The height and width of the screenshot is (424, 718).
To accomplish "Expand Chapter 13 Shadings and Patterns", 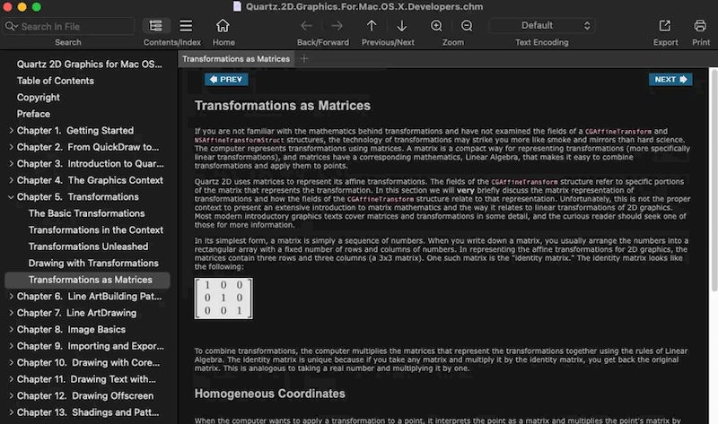I will [x=11, y=412].
